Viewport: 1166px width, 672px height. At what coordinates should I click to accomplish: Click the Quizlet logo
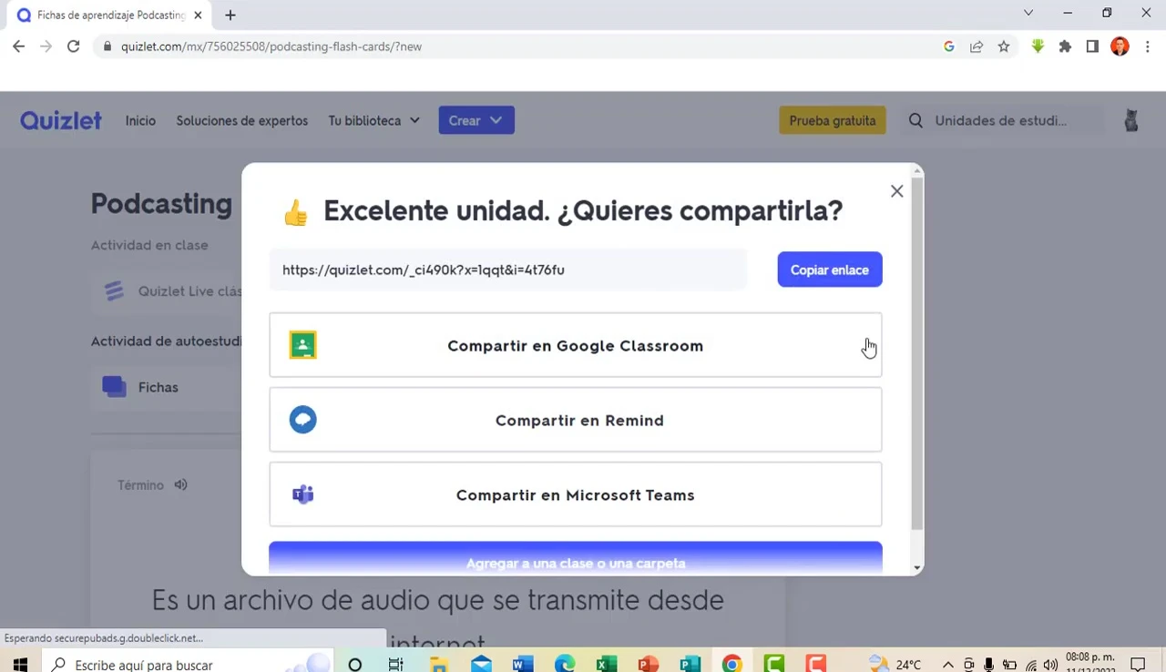61,120
